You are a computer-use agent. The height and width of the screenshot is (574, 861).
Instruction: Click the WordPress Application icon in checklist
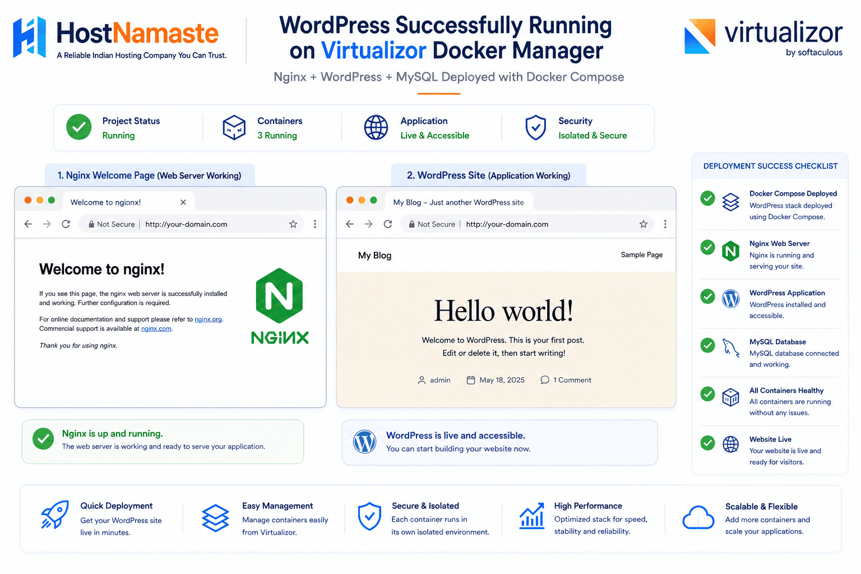[x=730, y=299]
